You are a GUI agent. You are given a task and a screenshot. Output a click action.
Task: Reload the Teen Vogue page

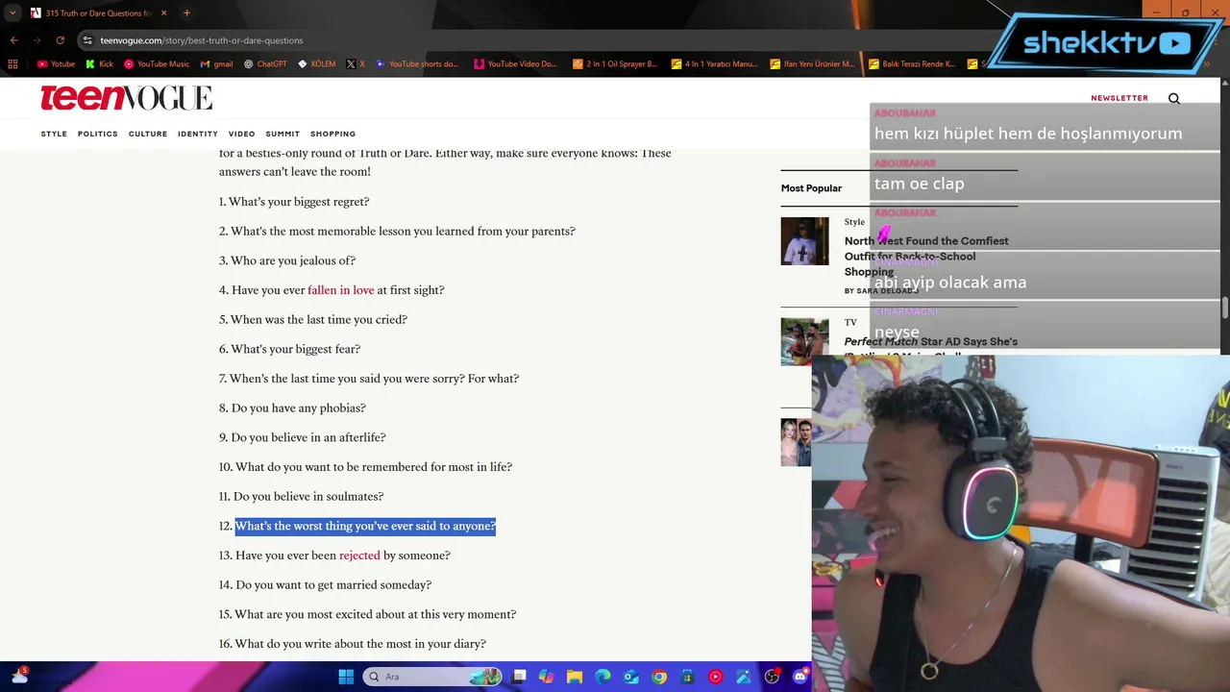[60, 40]
